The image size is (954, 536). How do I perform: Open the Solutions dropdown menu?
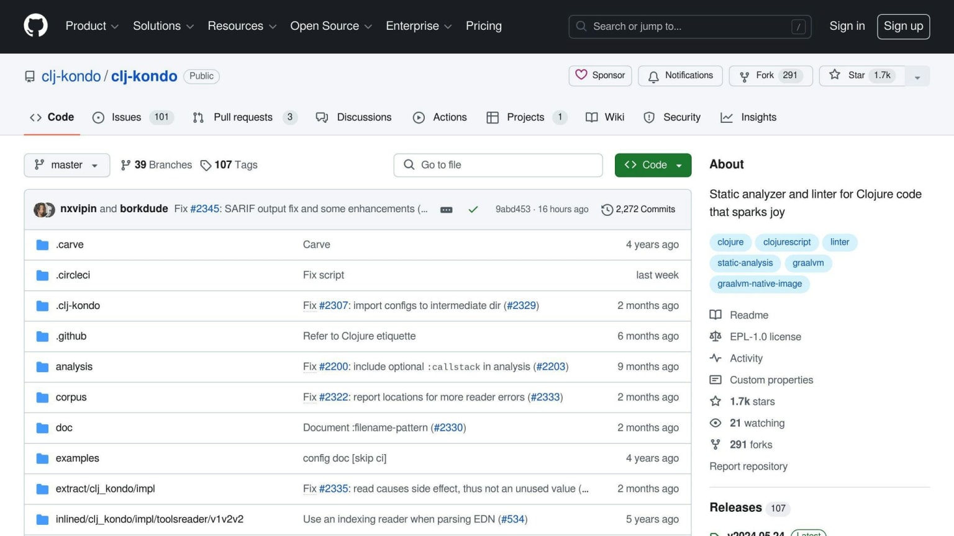pyautogui.click(x=163, y=26)
